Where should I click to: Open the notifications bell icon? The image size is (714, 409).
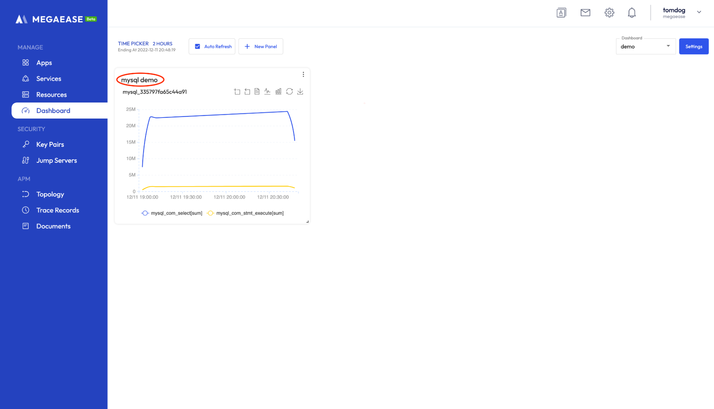[631, 13]
